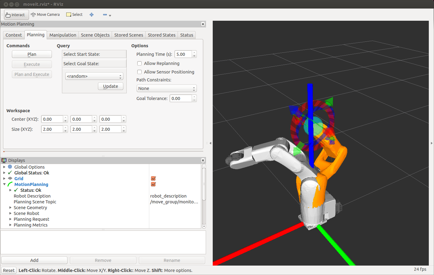Close the Displays panel
The width and height of the screenshot is (434, 275).
click(x=203, y=160)
